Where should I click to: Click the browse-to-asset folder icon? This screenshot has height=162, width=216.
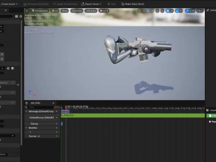tap(13, 68)
